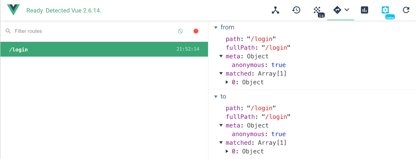Collapse the 'to' section

[216, 97]
